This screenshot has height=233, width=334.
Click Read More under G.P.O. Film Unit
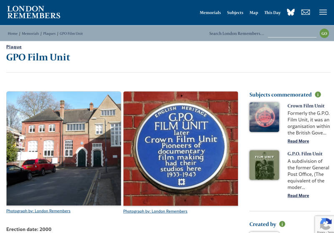pyautogui.click(x=298, y=195)
